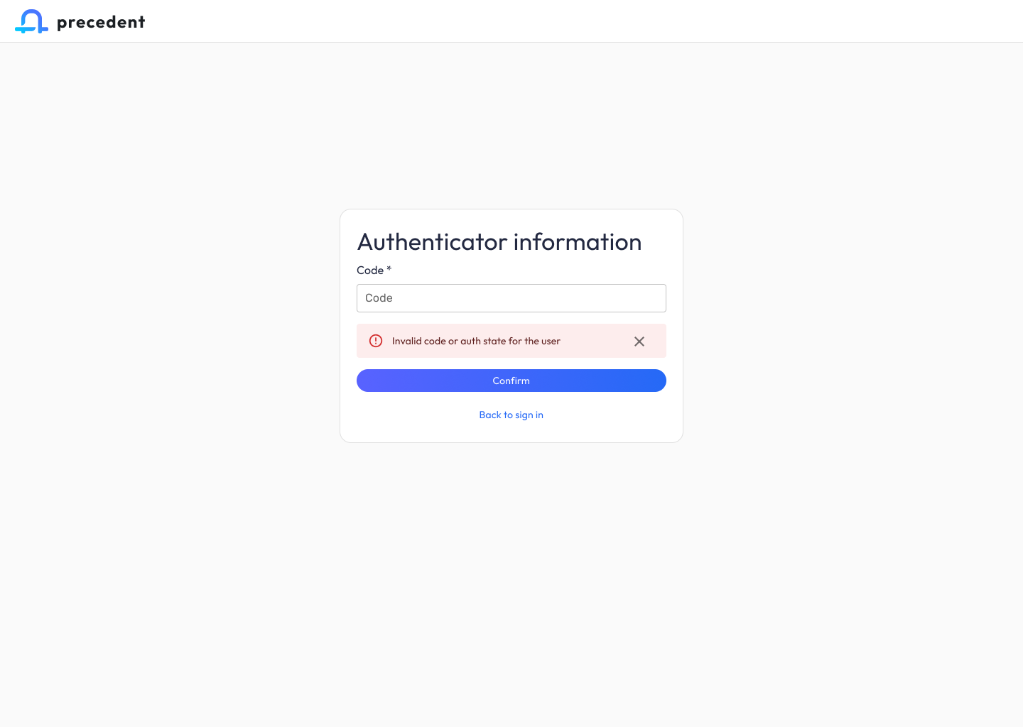Screen dimensions: 1023x727
Task: Click the word "Authenticator" in the heading
Action: (x=432, y=242)
